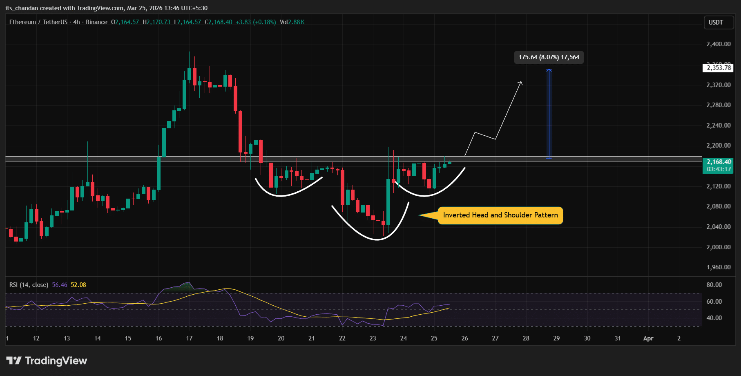Open the USDT currency selector

(716, 22)
